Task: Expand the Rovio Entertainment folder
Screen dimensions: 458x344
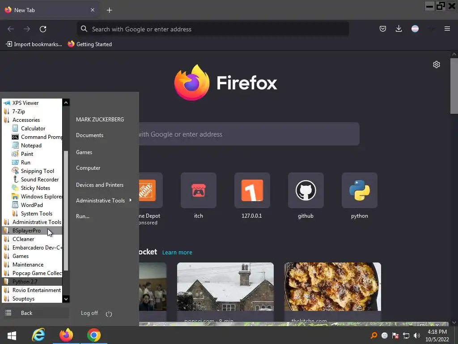Action: tap(32, 290)
